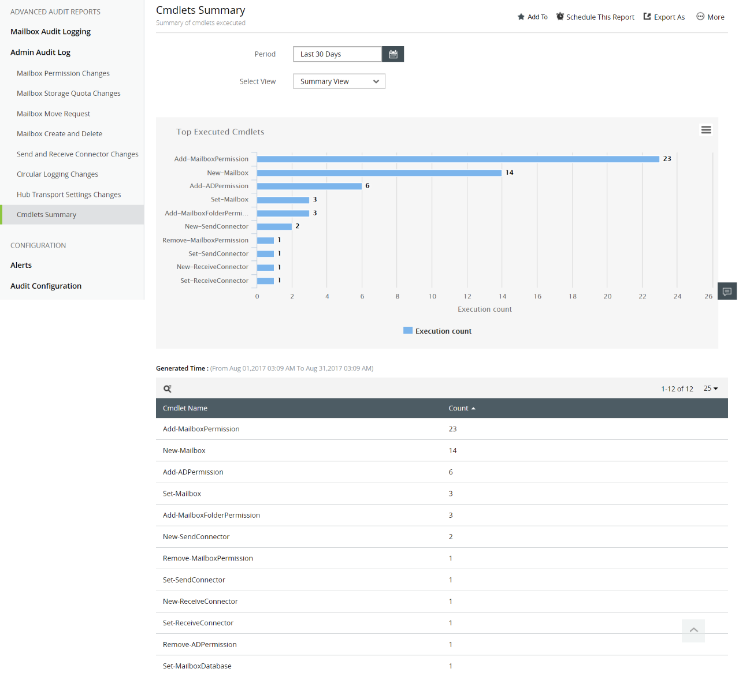Click the Schedule This Report alarm icon
The height and width of the screenshot is (676, 739).
click(560, 17)
